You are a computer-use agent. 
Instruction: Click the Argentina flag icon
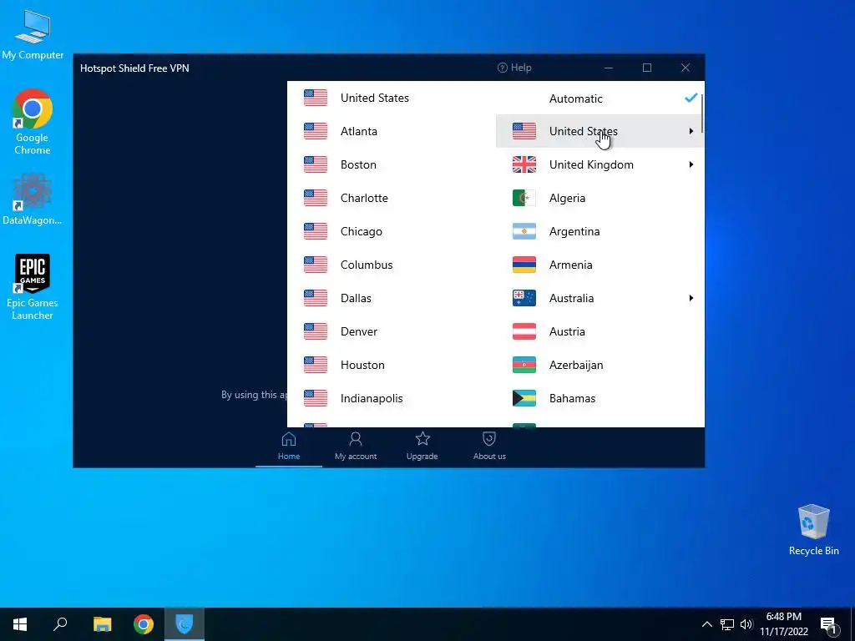(524, 231)
